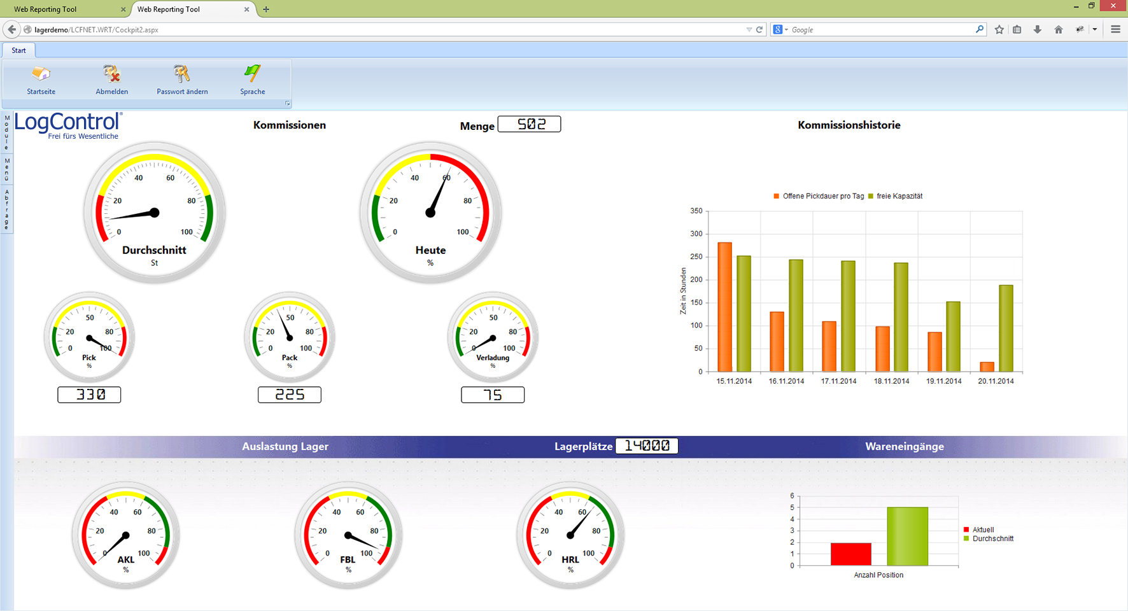
Task: Go to browser home icon
Action: pos(1059,29)
